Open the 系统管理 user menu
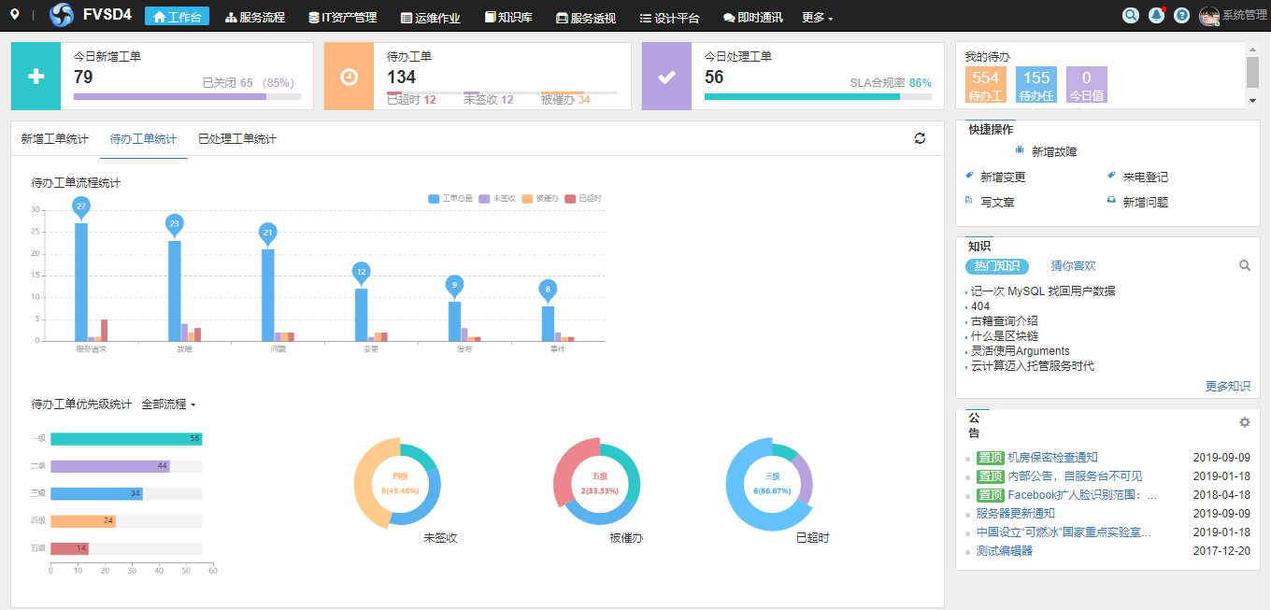The width and height of the screenshot is (1271, 610). point(1234,16)
